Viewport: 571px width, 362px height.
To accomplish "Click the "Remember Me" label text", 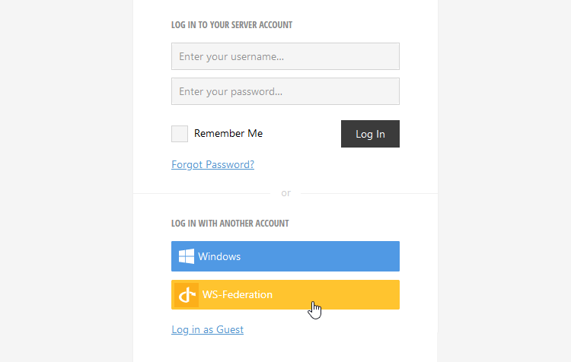I will click(228, 134).
